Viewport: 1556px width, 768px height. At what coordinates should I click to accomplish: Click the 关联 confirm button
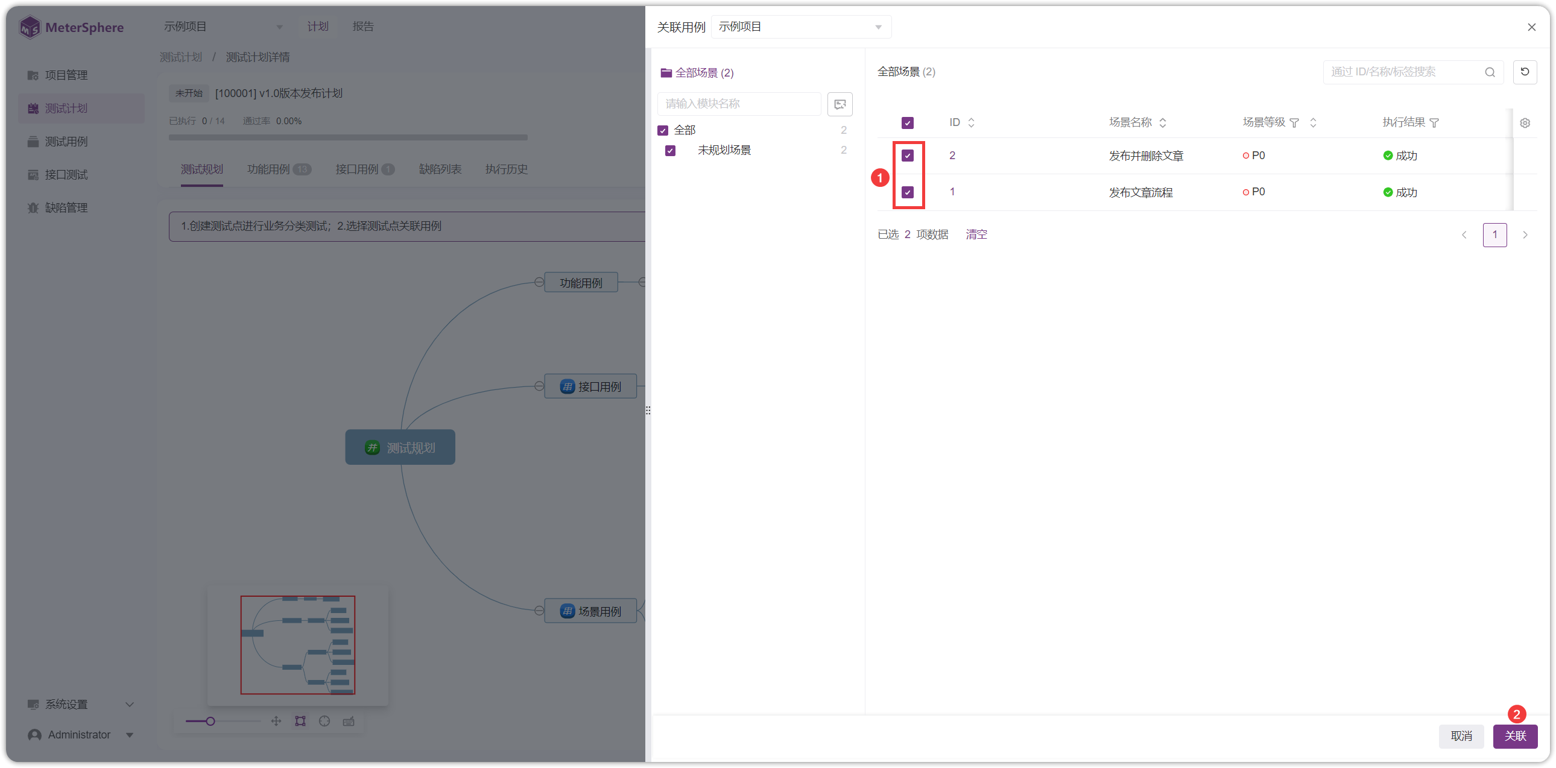[1515, 735]
